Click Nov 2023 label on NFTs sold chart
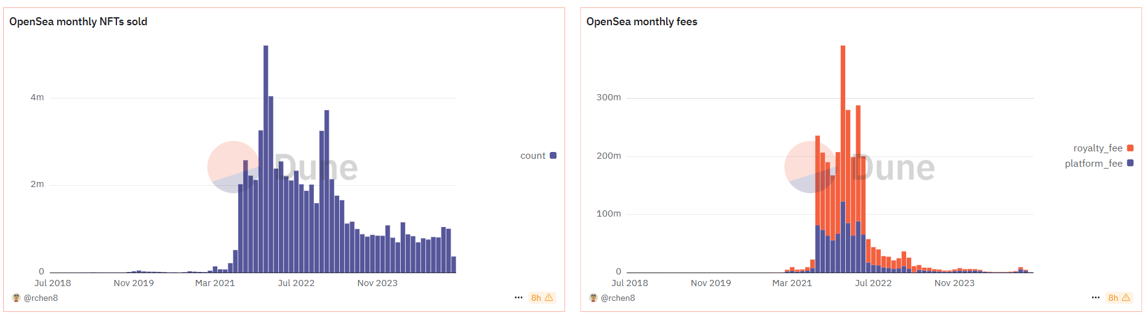Viewport: 1145px width, 315px height. tap(377, 283)
